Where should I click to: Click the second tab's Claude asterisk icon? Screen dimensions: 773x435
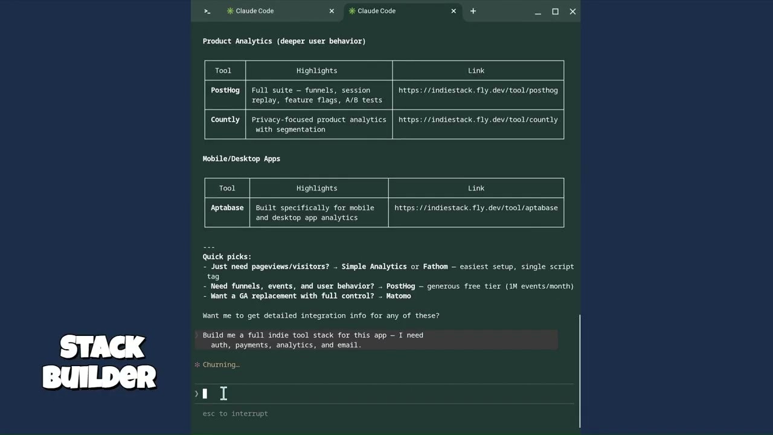tap(352, 11)
